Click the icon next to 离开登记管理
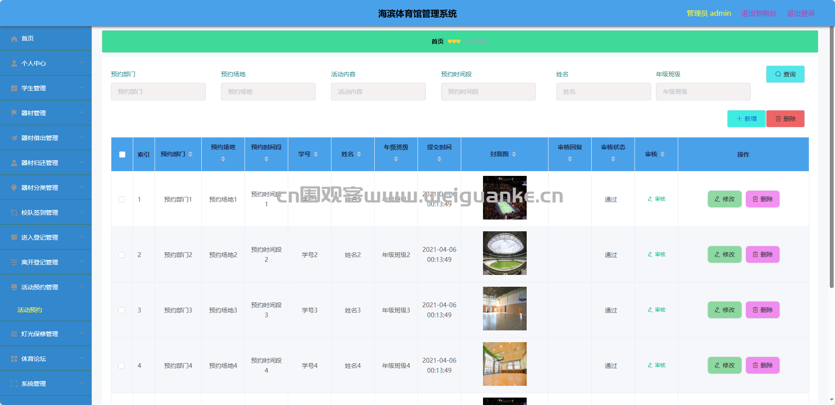The width and height of the screenshot is (835, 405). 14,263
